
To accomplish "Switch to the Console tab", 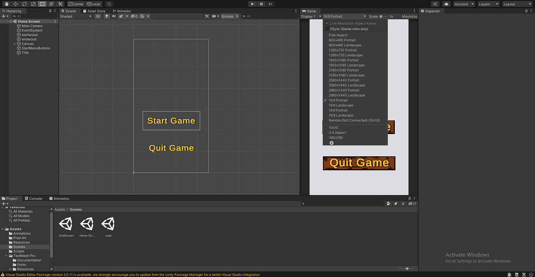I will (x=33, y=199).
